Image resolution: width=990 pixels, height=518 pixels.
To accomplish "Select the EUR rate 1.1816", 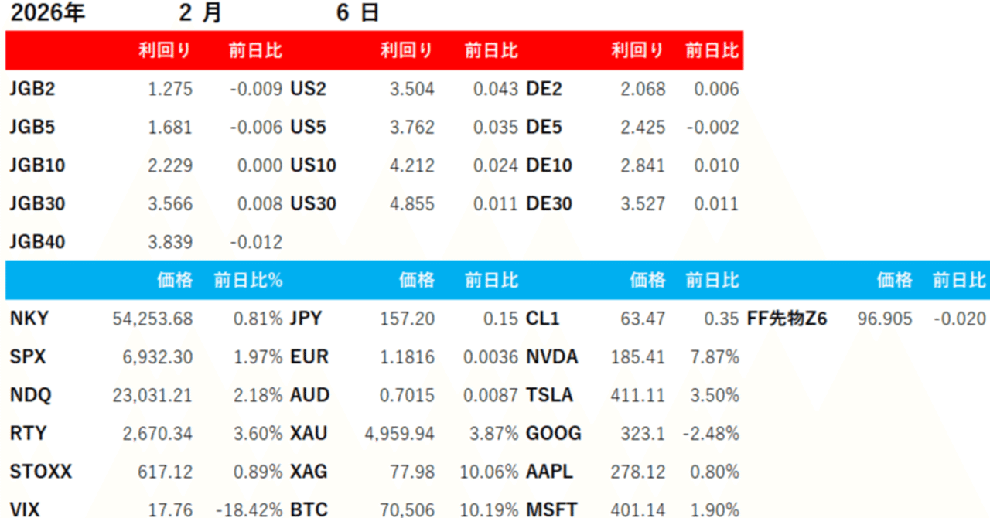I will (x=408, y=357).
